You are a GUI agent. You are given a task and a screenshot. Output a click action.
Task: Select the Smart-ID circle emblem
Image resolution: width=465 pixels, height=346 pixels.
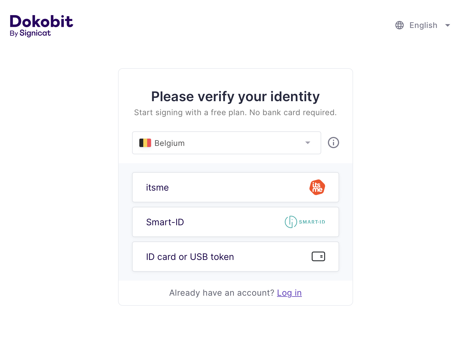[290, 222]
